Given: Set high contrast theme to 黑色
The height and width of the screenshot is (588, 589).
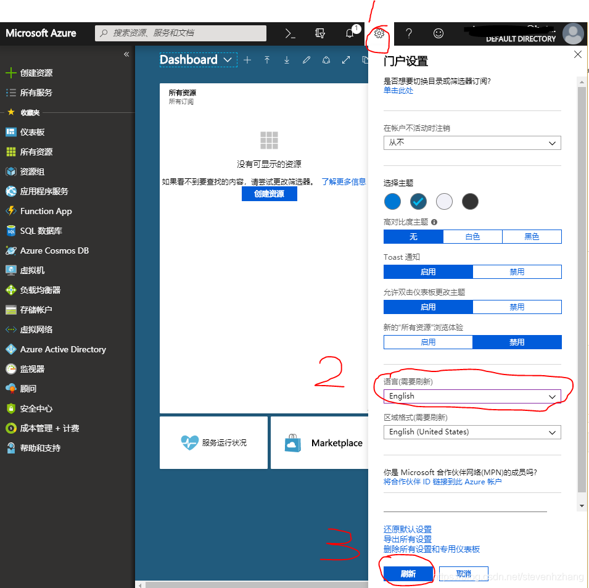Looking at the screenshot, I should coord(532,237).
